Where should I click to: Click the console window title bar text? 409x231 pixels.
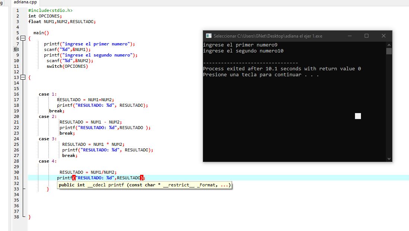click(268, 36)
